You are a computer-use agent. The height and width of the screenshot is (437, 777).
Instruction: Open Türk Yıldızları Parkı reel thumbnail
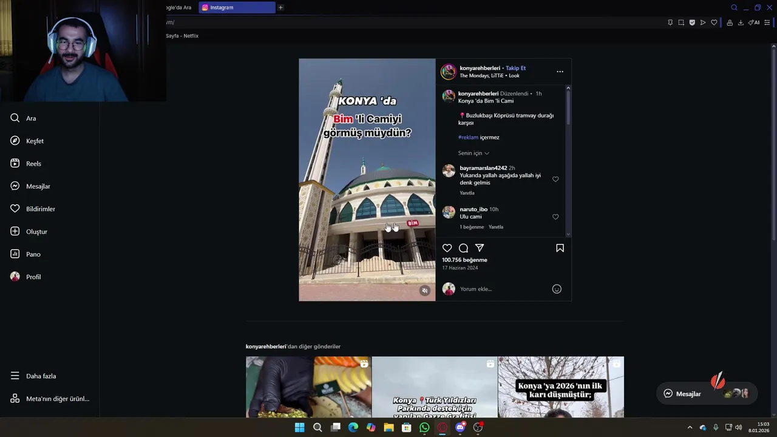tap(435, 387)
